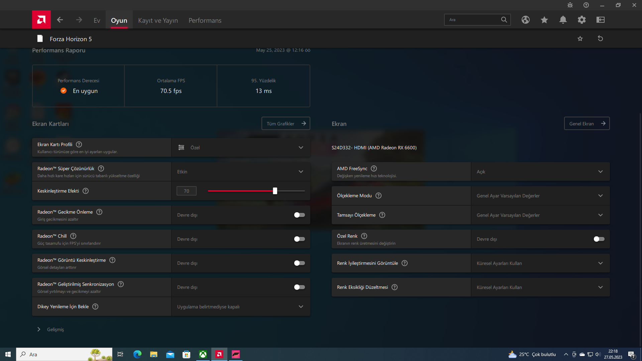The image size is (642, 361).
Task: Open the favorites star in the top bar
Action: click(x=544, y=20)
